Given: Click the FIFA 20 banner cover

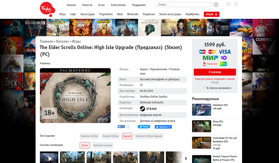Looking at the screenshot, I should (x=264, y=27).
